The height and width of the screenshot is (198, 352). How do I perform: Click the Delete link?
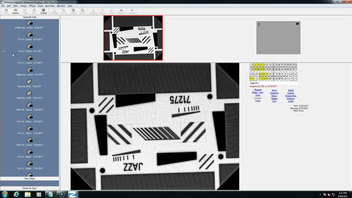(291, 90)
